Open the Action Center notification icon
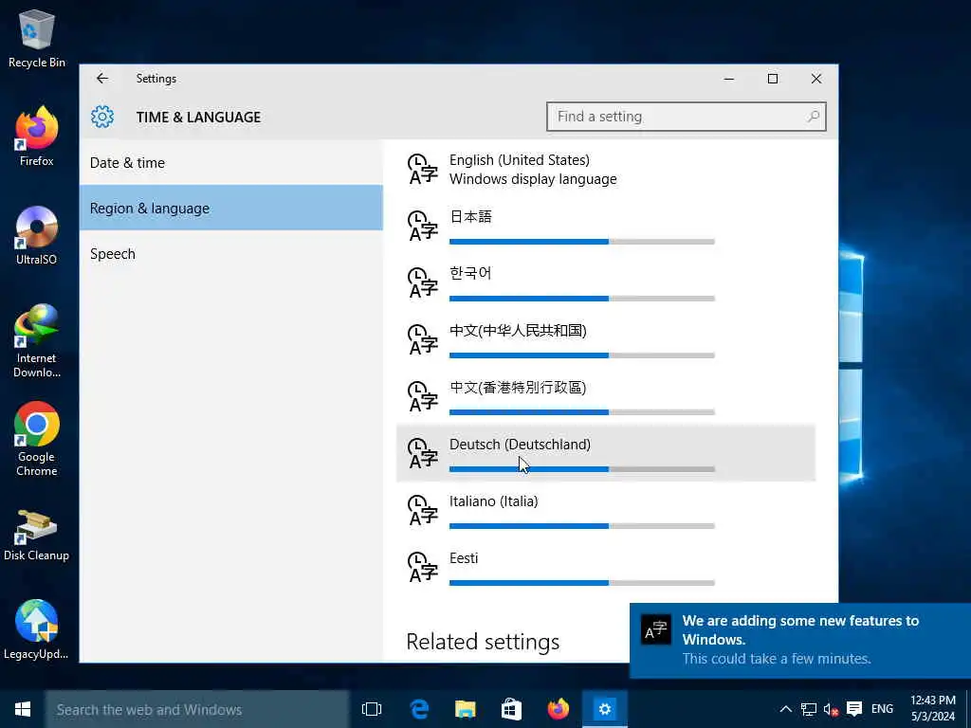 click(x=854, y=709)
